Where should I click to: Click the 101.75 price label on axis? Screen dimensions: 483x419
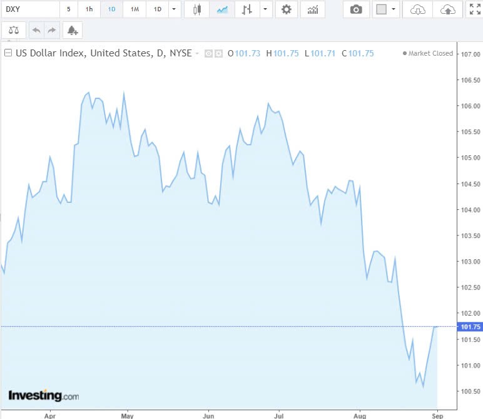(470, 327)
